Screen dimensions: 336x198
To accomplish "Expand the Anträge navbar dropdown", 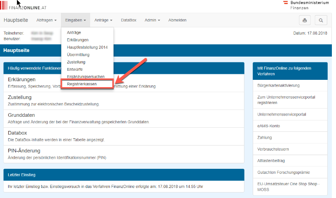I will coord(103,20).
